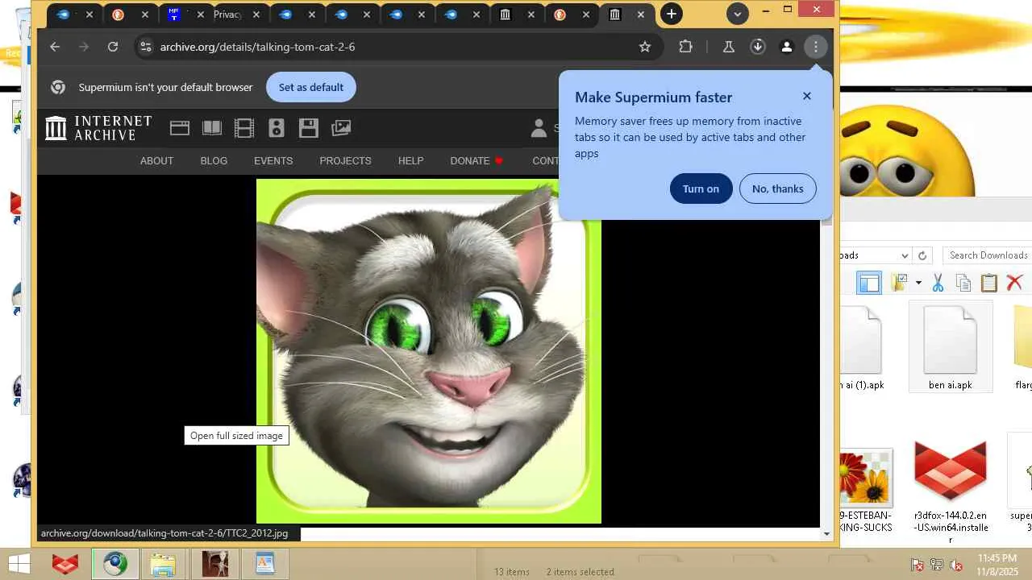The height and width of the screenshot is (580, 1032).
Task: Show browser downloads
Action: (757, 47)
